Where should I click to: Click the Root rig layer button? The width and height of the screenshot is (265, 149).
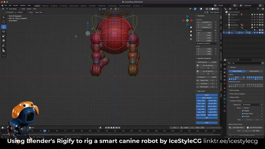[207, 123]
